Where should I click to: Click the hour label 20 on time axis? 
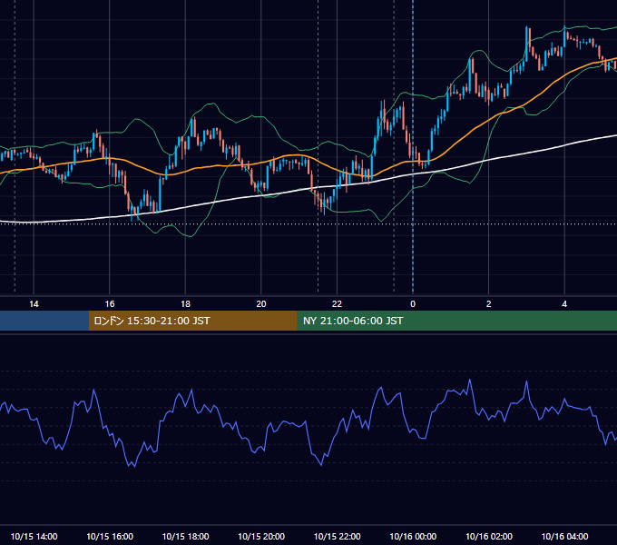click(x=261, y=304)
